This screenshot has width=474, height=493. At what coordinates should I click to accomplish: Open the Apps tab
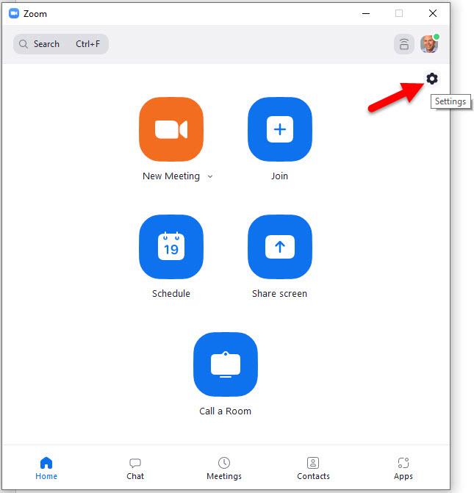pos(403,468)
